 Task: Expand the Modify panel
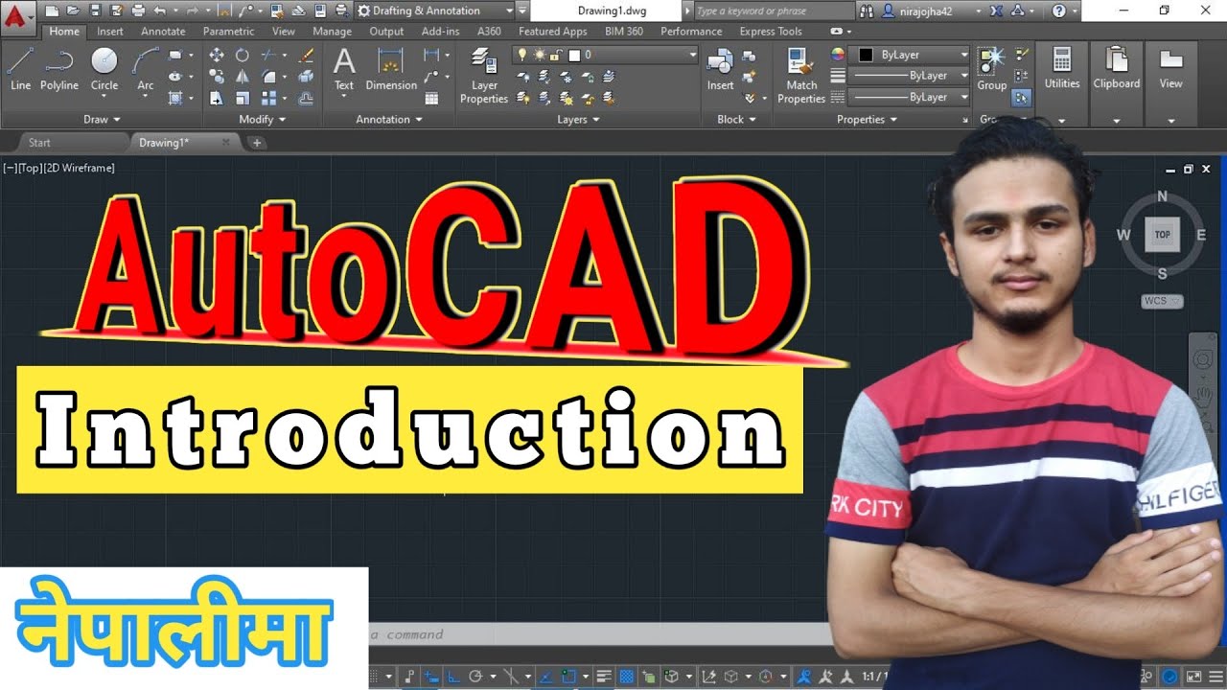pos(263,120)
